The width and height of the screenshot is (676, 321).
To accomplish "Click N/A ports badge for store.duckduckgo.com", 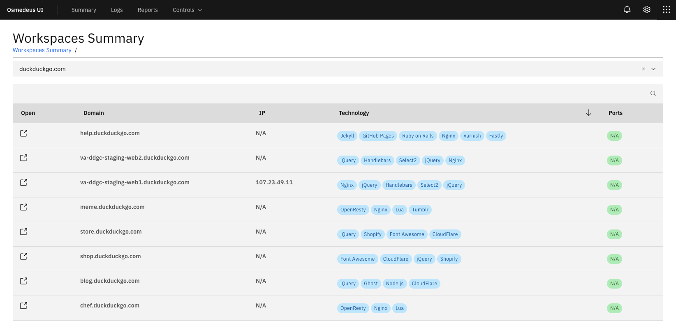I will point(614,234).
